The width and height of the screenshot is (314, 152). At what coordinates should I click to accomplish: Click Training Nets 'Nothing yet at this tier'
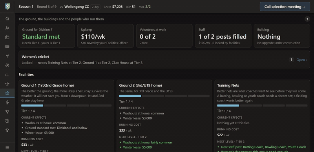pyautogui.click(x=233, y=123)
